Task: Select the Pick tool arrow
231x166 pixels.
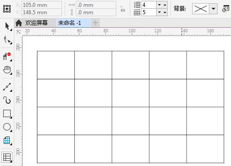Action: click(x=7, y=26)
